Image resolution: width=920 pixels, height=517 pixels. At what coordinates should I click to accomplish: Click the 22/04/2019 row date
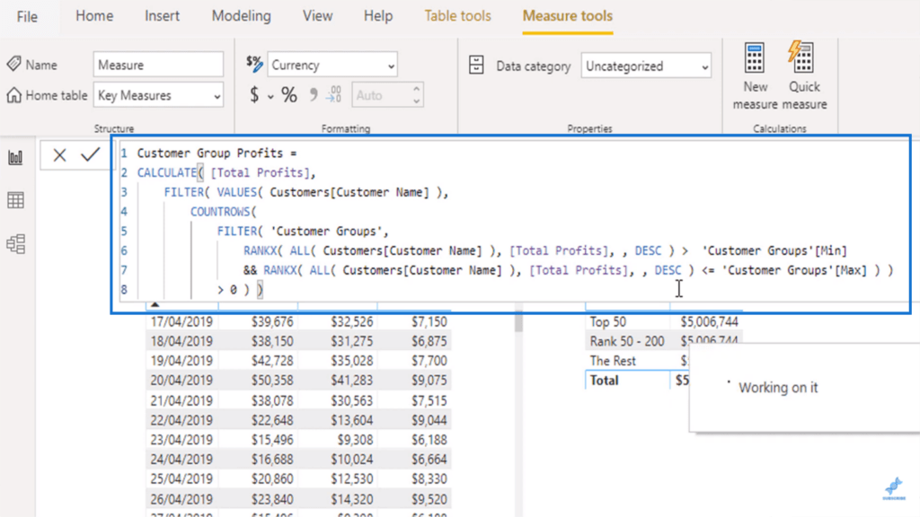click(181, 420)
